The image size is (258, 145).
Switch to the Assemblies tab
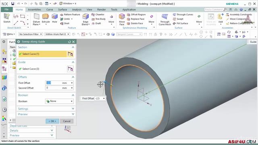[34, 10]
